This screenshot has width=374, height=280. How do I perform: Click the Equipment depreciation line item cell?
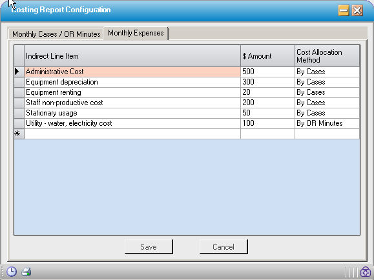pyautogui.click(x=132, y=82)
